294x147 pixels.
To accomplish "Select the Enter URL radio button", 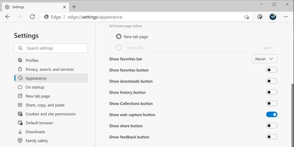I will click(119, 48).
